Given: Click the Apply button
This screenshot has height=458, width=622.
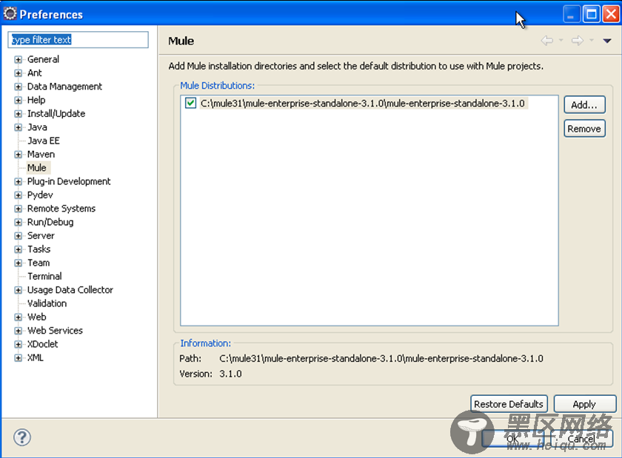Looking at the screenshot, I should [x=584, y=404].
